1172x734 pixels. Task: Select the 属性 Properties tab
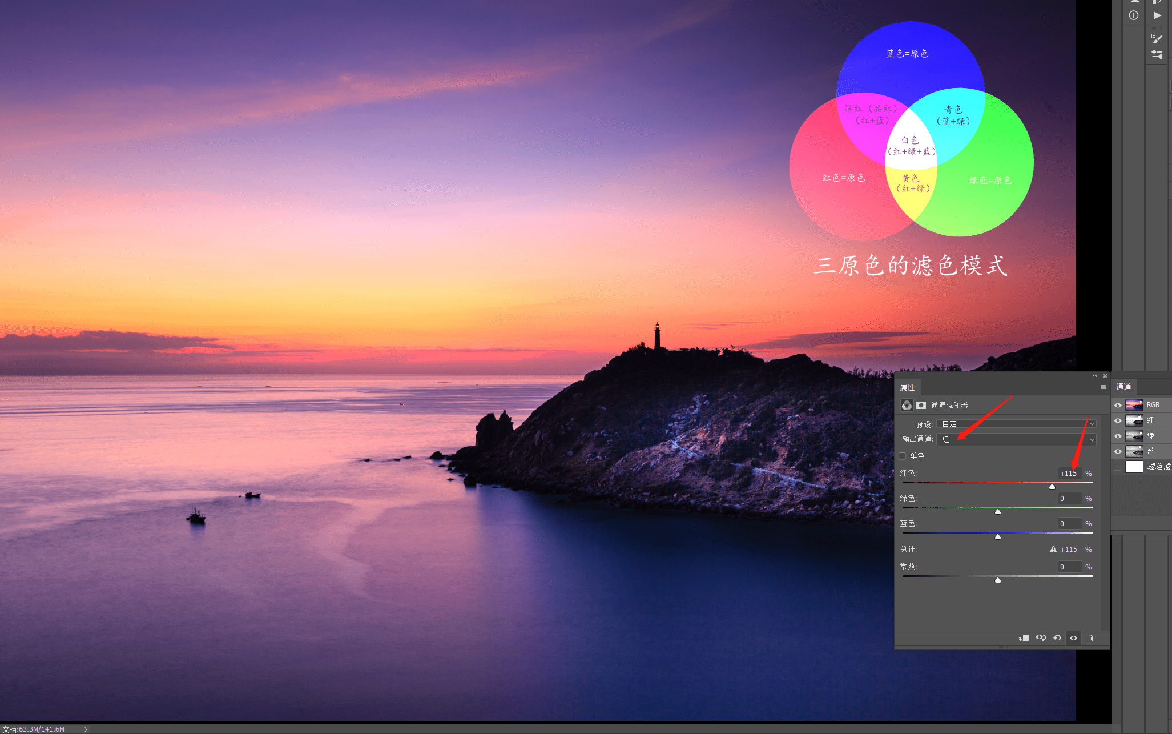(907, 387)
